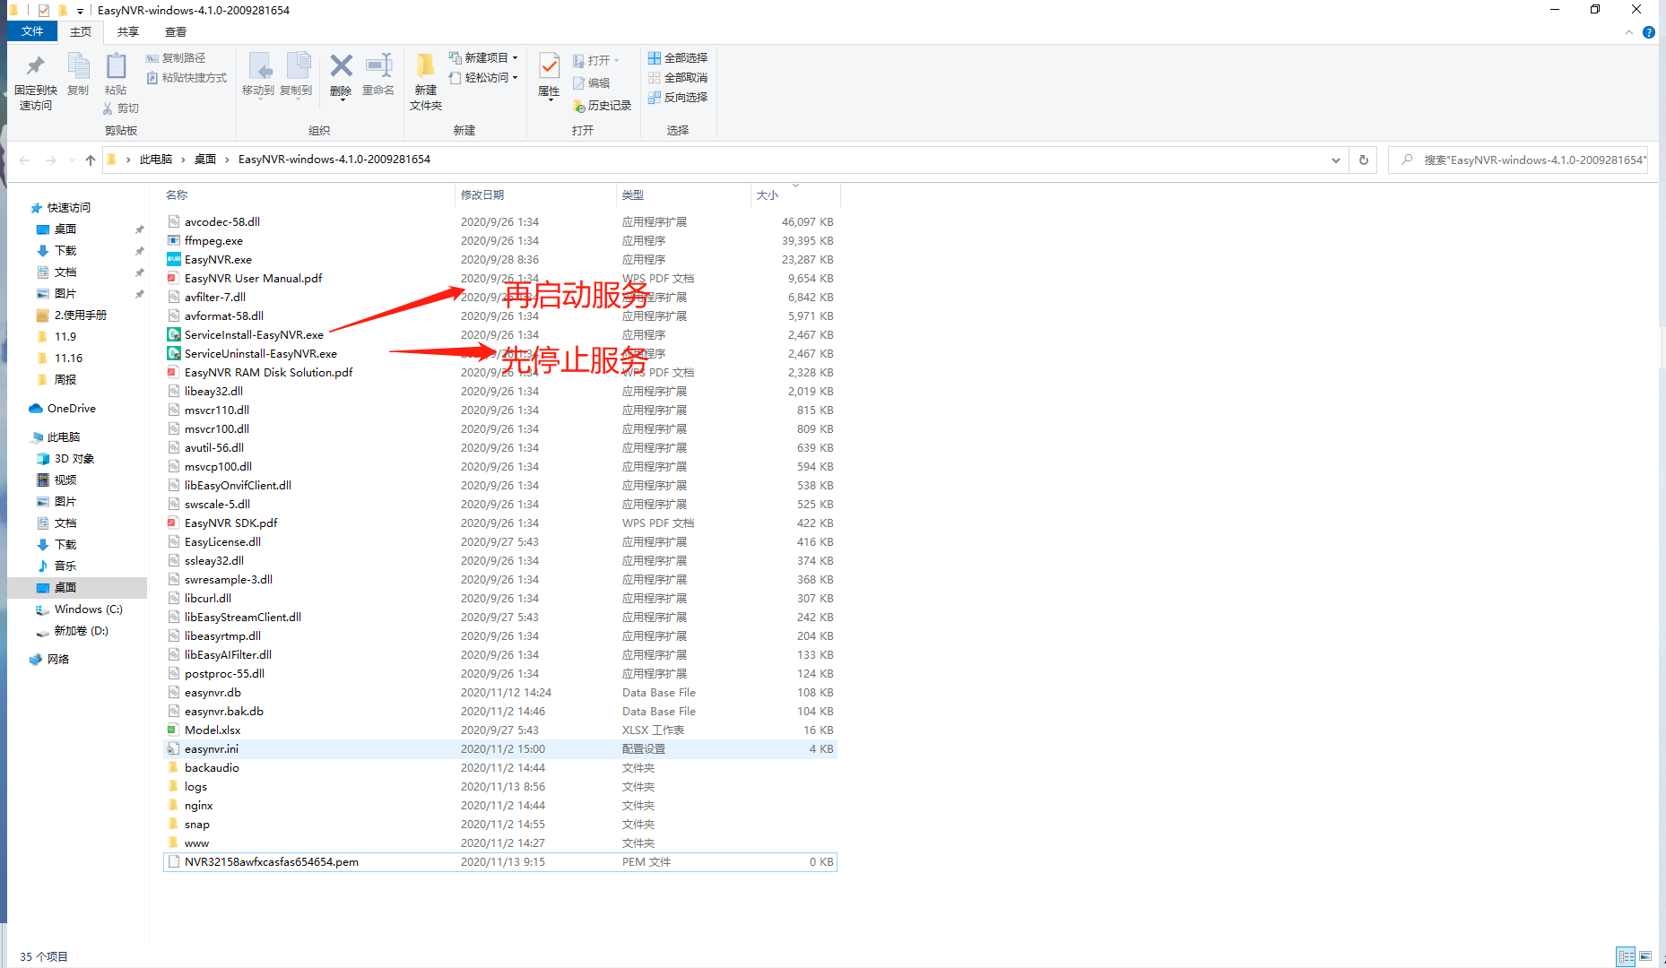
Task: Open the 新建项目 dropdown
Action: [x=483, y=57]
